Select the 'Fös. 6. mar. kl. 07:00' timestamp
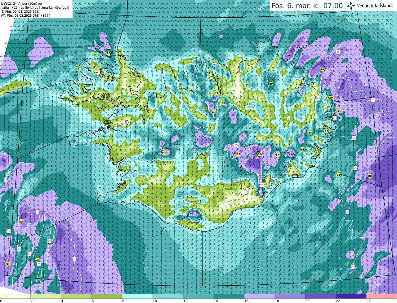 click(307, 6)
